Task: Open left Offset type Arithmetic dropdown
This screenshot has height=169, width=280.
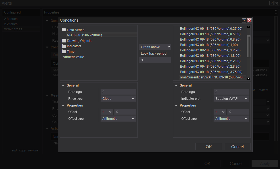Action: (118, 119)
